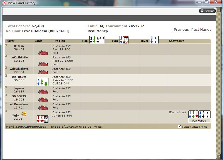Open the Past Hands link
223x160 pixels.
(x=201, y=30)
